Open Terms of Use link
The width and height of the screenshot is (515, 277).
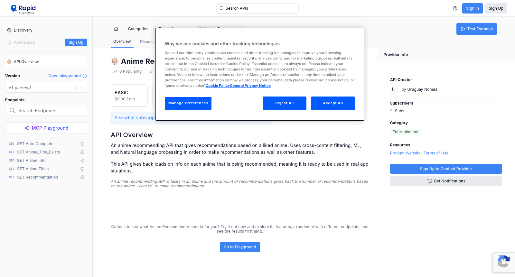[x=436, y=153]
